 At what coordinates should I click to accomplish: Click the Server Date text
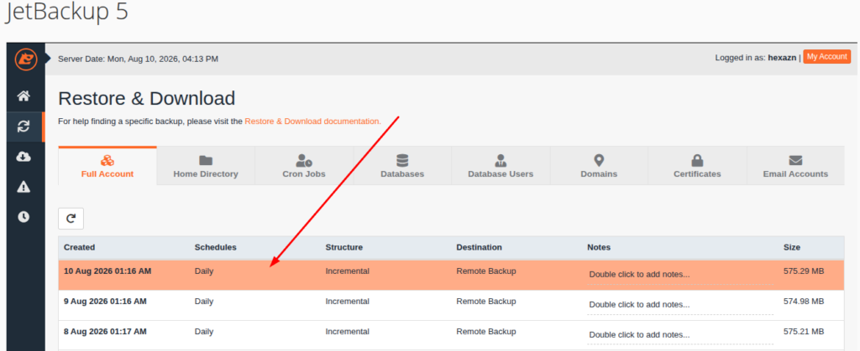click(x=139, y=59)
